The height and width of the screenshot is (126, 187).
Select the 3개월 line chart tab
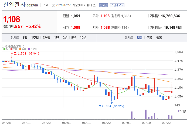pyautogui.click(x=46, y=38)
